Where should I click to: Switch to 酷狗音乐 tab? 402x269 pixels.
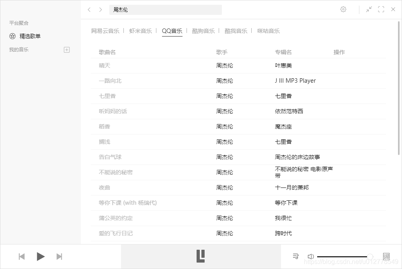(203, 31)
